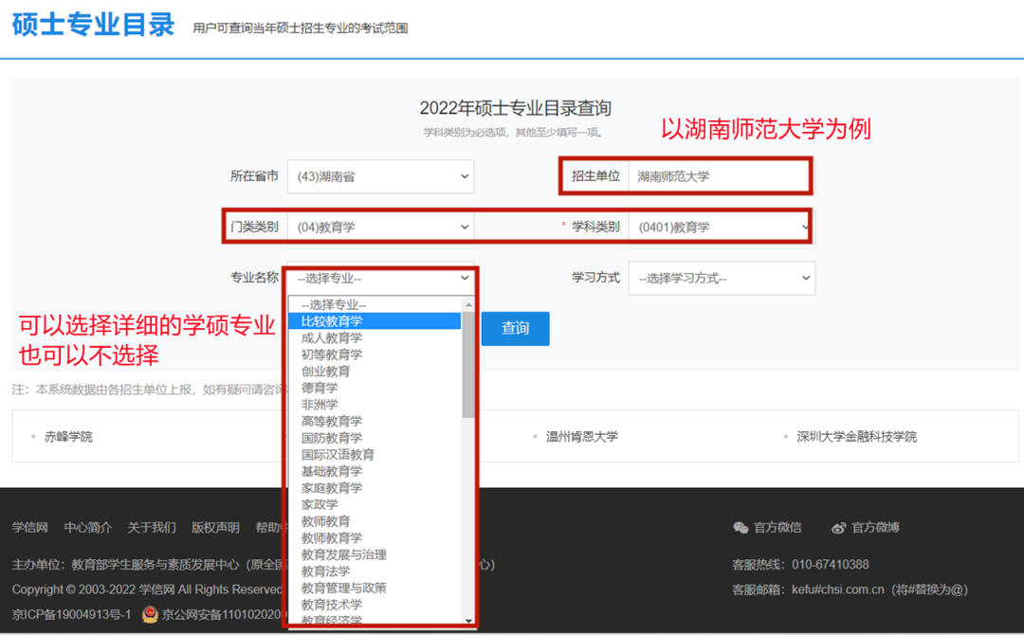Open the 中心简介 page
Viewport: 1024px width, 635px height.
(87, 528)
